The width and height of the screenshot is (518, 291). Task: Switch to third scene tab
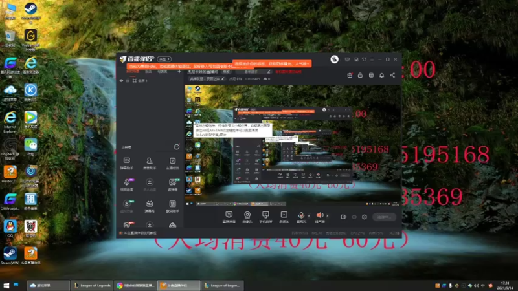point(163,72)
